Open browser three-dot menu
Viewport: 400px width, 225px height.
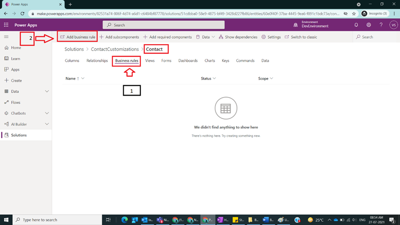click(394, 14)
